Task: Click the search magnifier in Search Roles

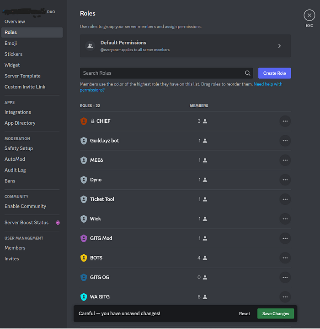Action: (x=248, y=73)
